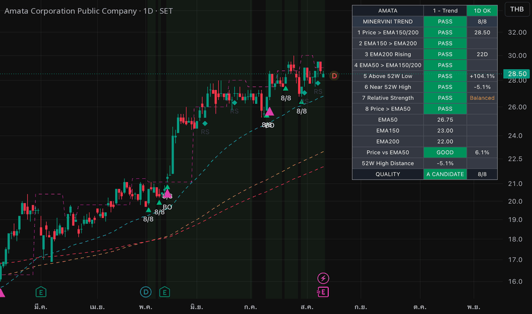Click the Amata Corporation Public Company chart title
This screenshot has width=532, height=314.
coord(88,11)
